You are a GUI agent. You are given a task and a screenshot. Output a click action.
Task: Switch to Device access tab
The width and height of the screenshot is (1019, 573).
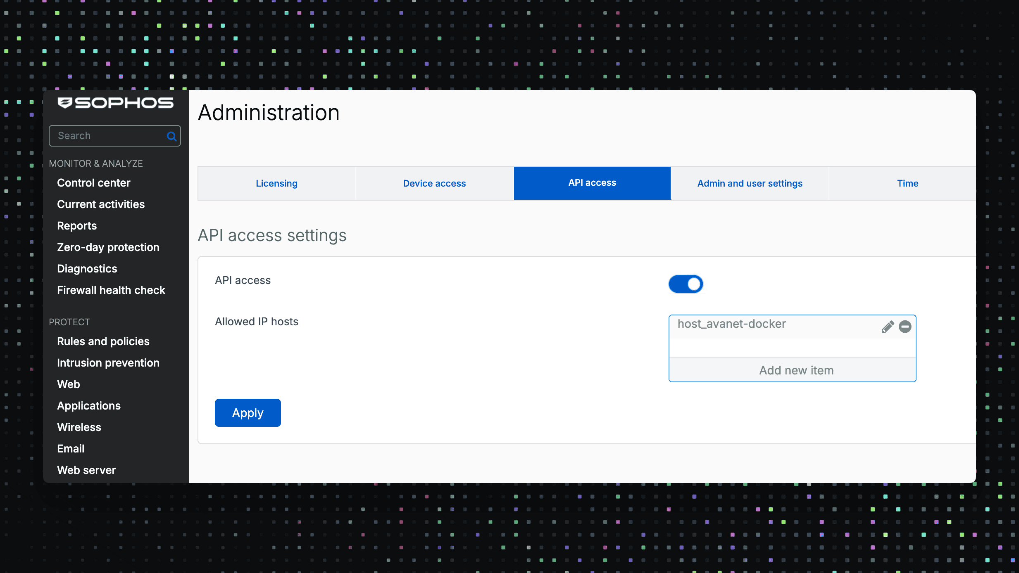[x=434, y=183]
